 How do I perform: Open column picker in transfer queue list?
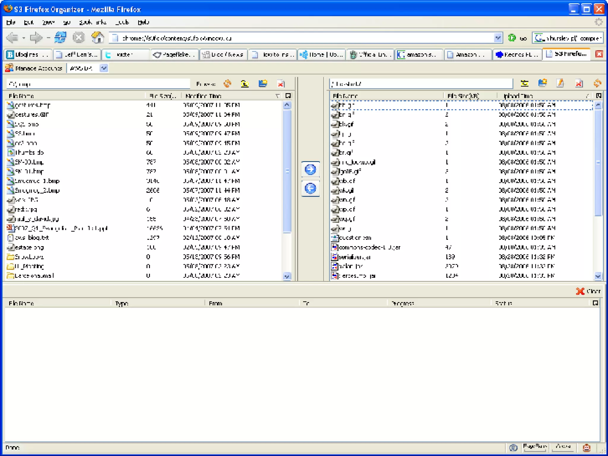pos(595,303)
